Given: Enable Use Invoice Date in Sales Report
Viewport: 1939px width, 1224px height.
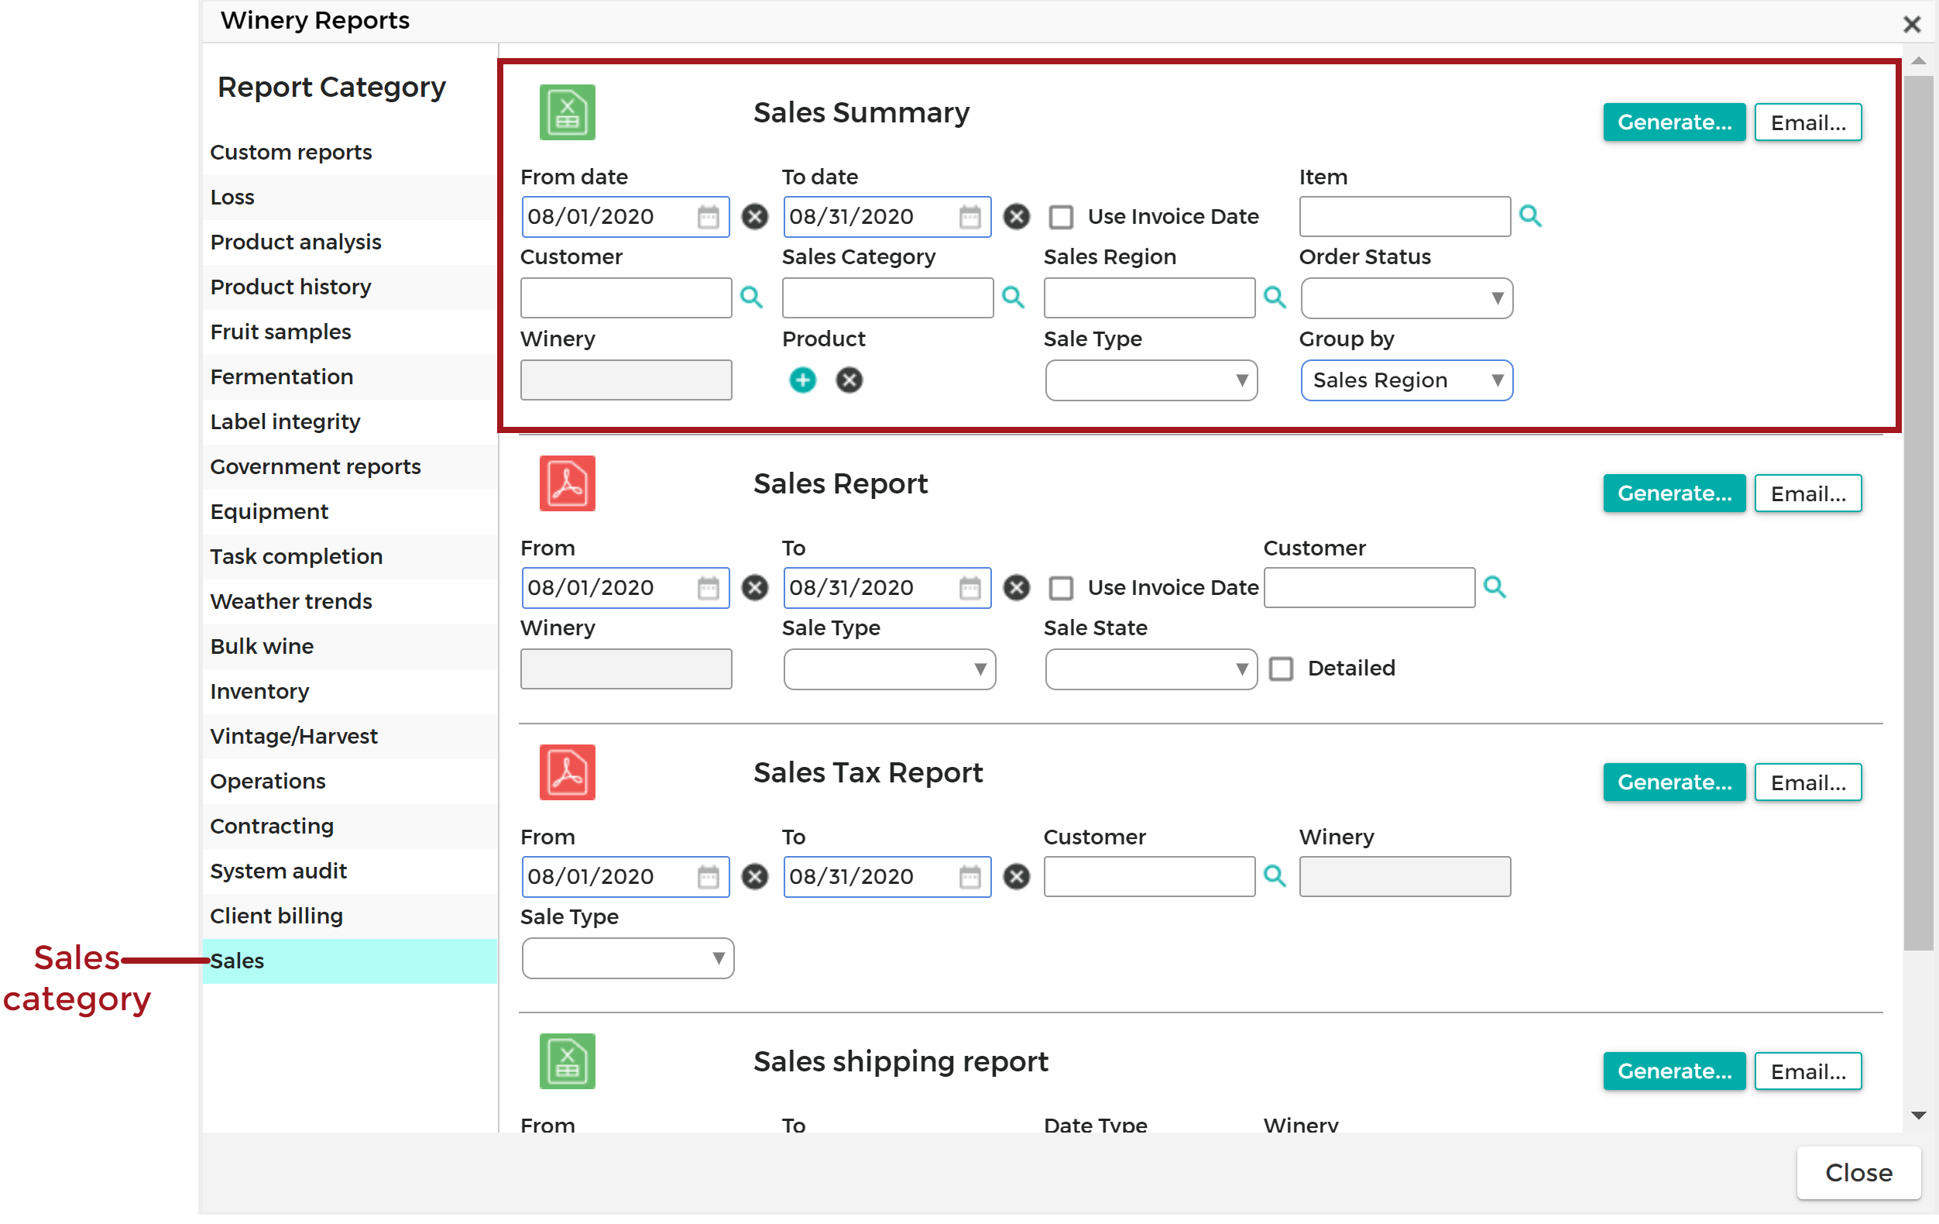Looking at the screenshot, I should [1062, 587].
